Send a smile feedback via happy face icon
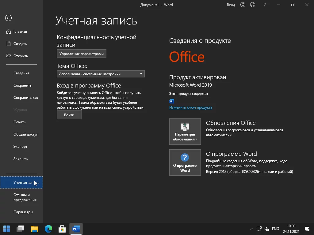Image resolution: width=314 pixels, height=235 pixels. point(243,5)
